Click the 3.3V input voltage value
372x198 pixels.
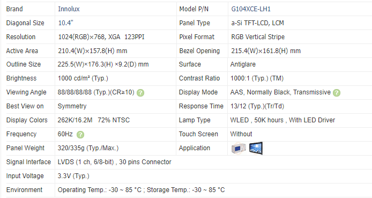pyautogui.click(x=73, y=176)
